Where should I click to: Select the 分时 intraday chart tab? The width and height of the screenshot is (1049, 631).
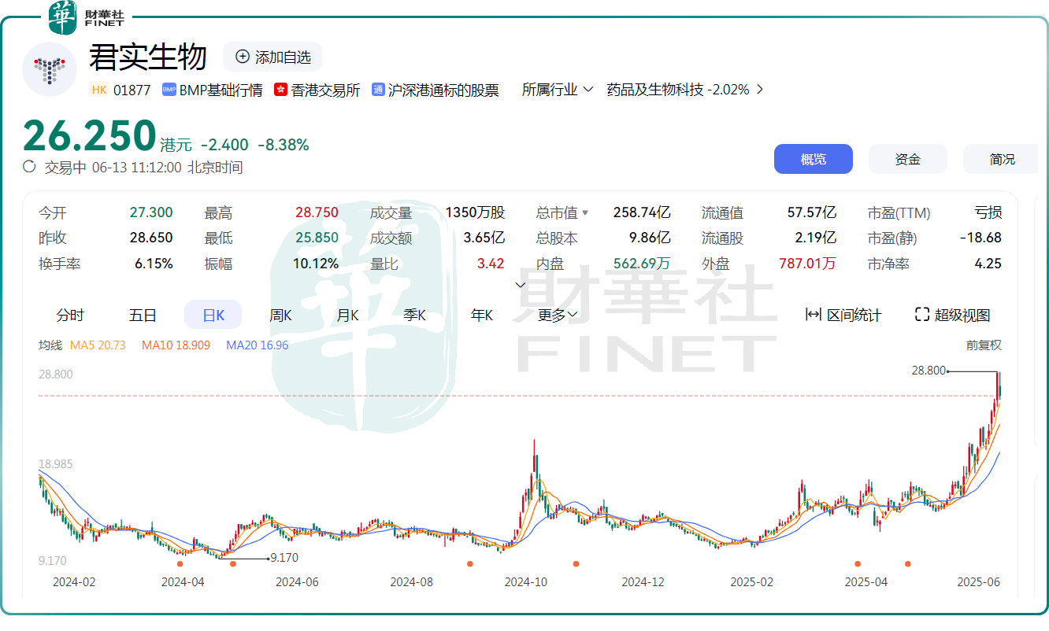click(70, 315)
